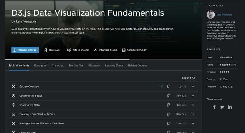Screen dimensions: 245x133
Task: Open Schedule Reminder calendar icon
Action: point(124,50)
